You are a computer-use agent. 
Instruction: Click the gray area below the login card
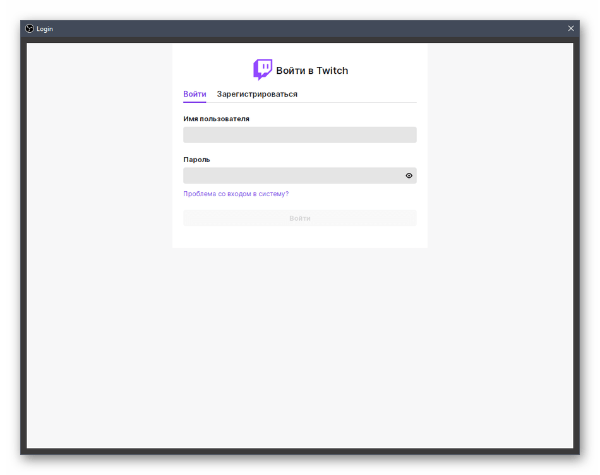300,347
